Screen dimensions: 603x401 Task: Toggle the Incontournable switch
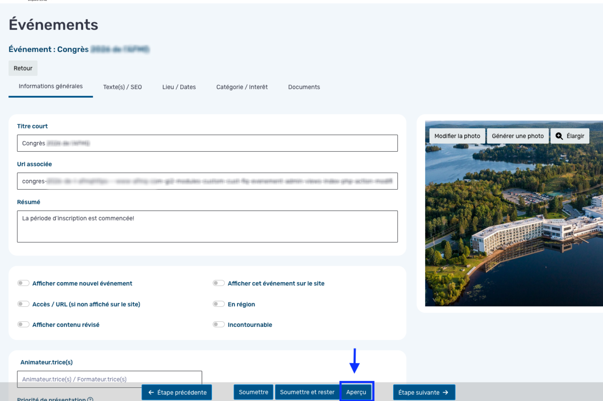point(219,325)
